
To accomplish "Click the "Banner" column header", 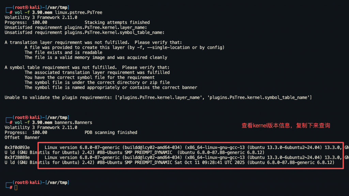I will click(x=32, y=137).
